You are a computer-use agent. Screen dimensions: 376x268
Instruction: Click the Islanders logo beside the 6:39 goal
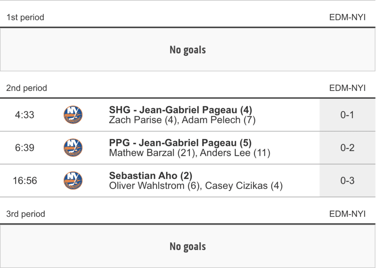coord(73,148)
